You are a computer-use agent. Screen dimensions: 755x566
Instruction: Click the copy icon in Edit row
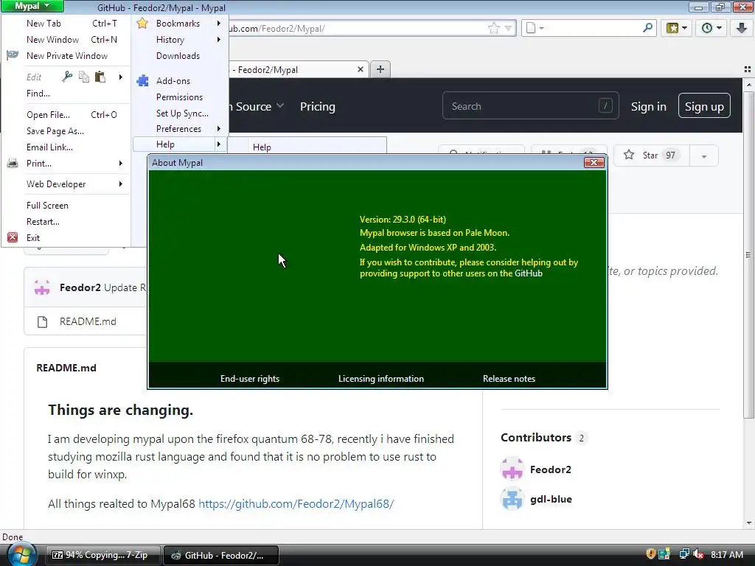point(84,77)
